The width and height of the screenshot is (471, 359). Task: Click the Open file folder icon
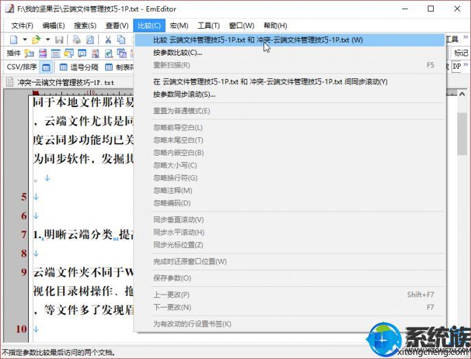36,40
